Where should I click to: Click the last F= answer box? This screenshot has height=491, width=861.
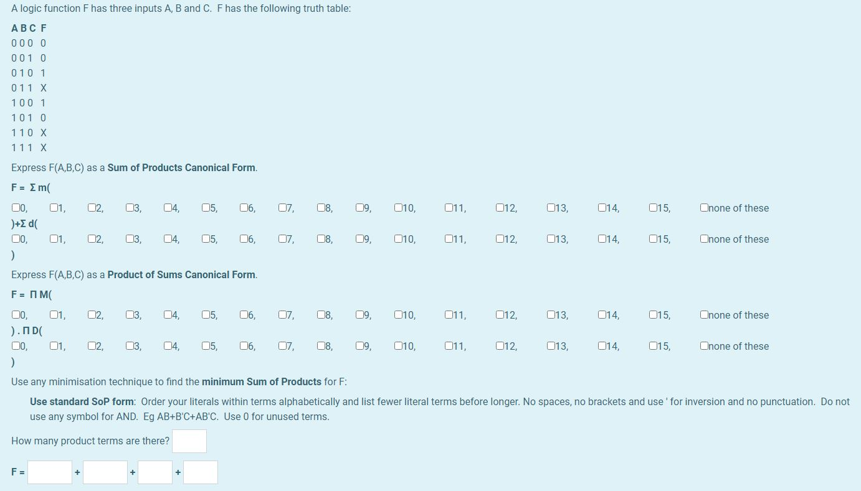(201, 472)
